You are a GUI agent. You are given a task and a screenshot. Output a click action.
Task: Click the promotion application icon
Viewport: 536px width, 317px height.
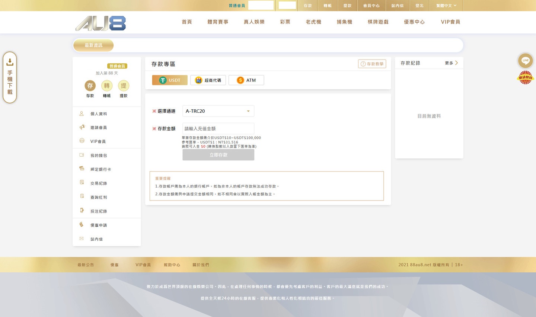point(82,224)
